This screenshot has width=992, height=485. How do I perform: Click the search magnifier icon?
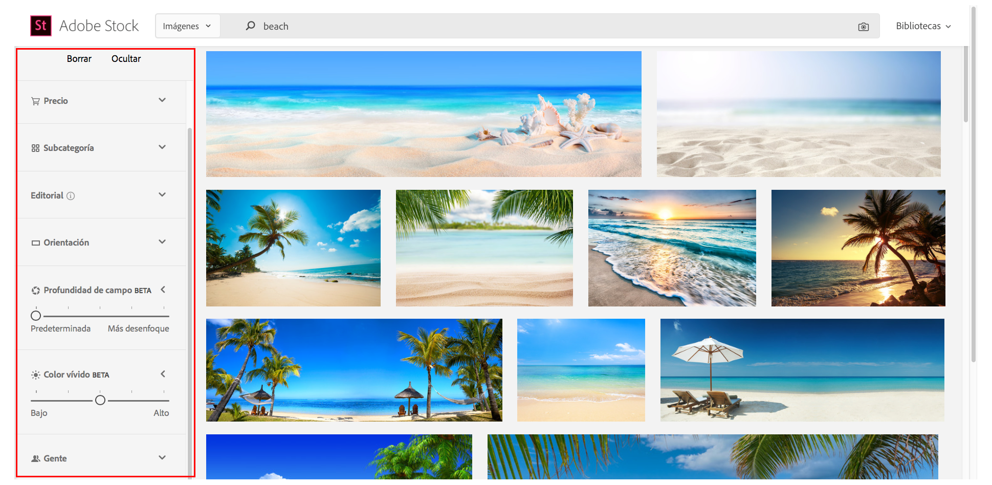tap(250, 26)
